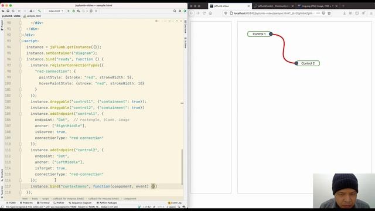Select the sample.html breadcrumb

(32, 16)
